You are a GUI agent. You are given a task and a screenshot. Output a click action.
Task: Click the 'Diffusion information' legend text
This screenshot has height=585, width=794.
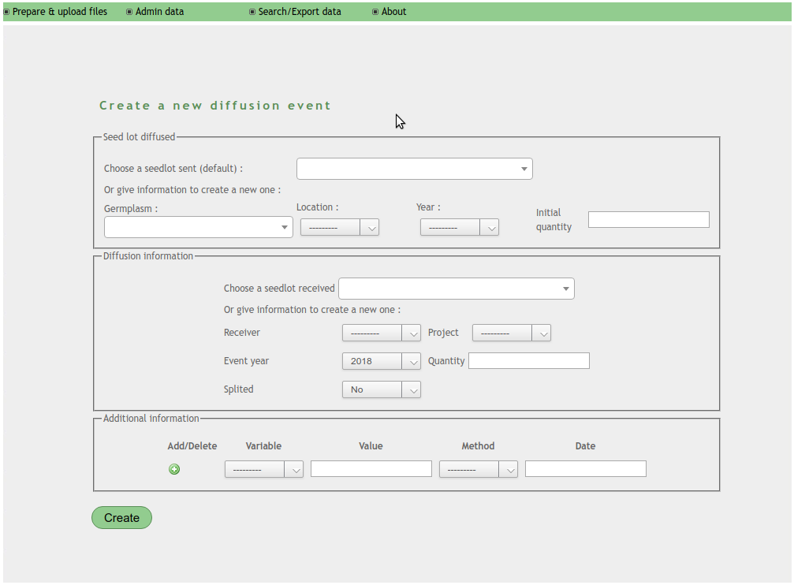(148, 255)
